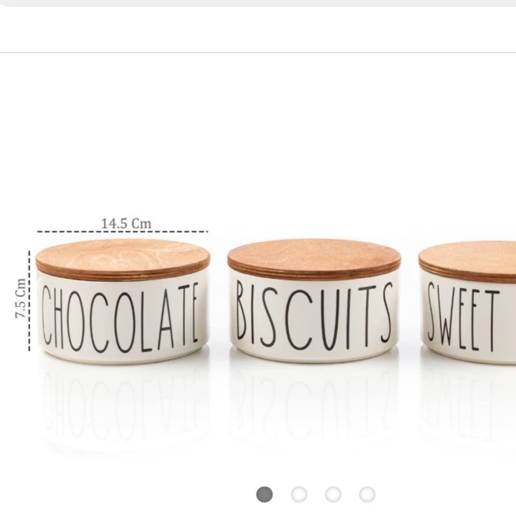Tap the wooden lid of Biscuits jar
Screen dimensions: 516x516
click(x=314, y=259)
